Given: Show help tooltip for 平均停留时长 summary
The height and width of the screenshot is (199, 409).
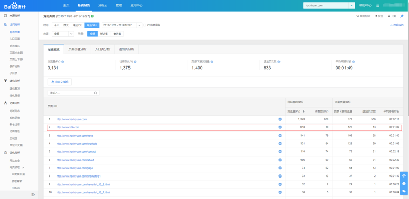Looking at the screenshot, I should tap(353, 62).
